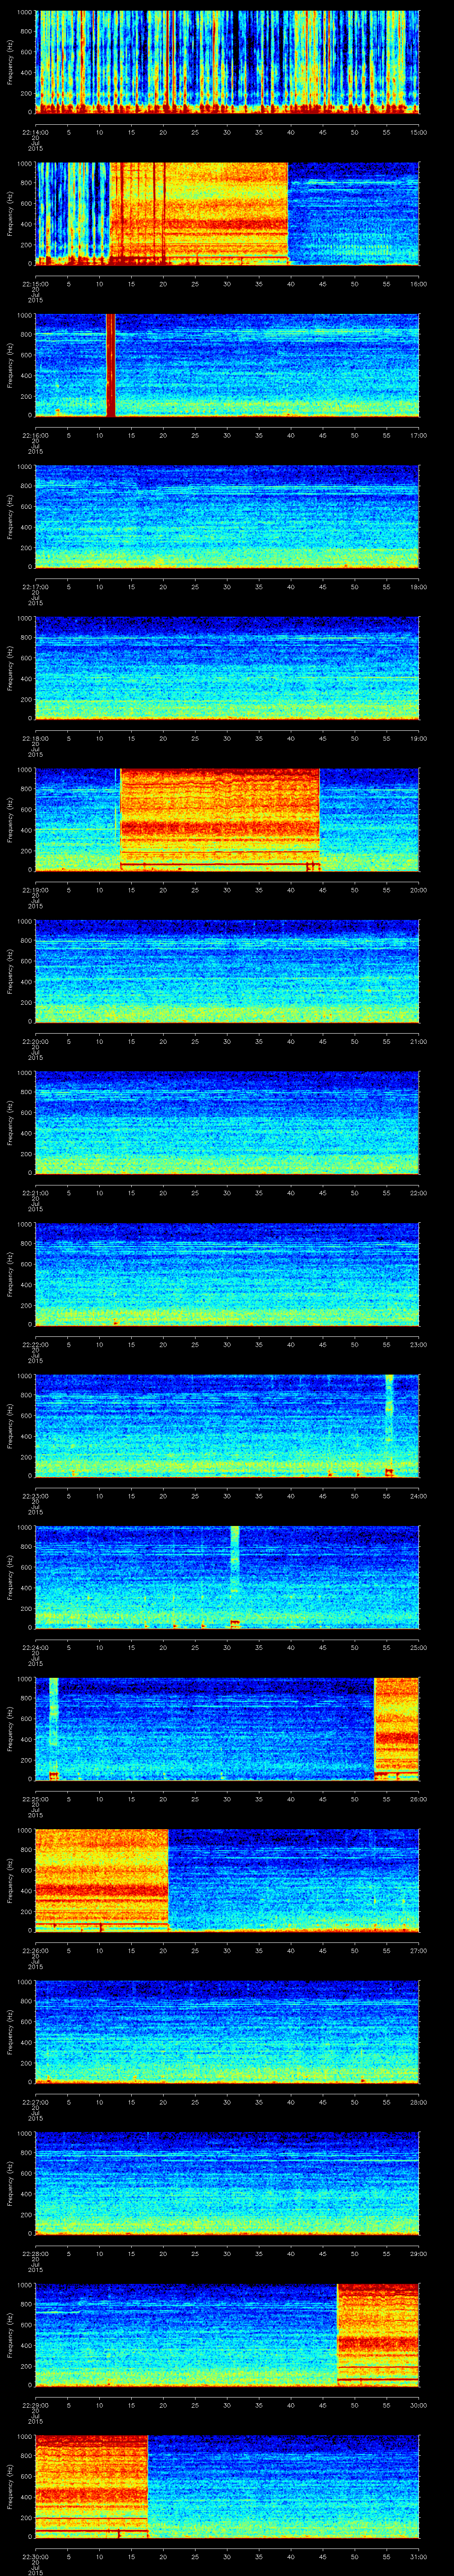Click the 18:00 end time label
The image size is (454, 2576).
click(x=418, y=586)
